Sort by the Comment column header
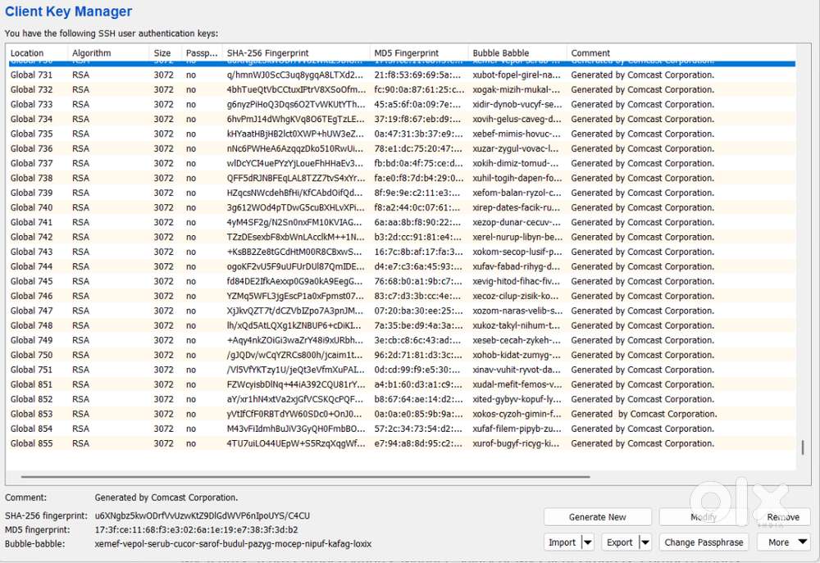 681,52
